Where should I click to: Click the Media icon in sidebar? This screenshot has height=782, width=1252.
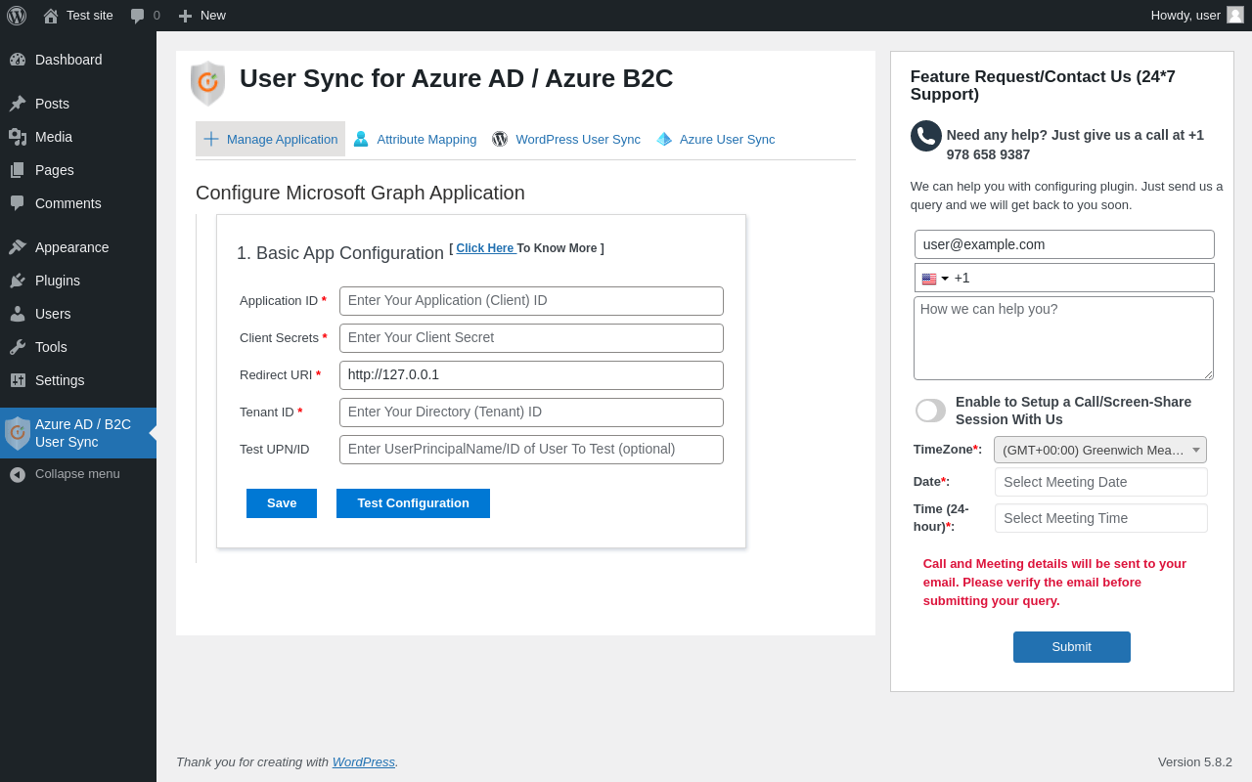coord(18,137)
